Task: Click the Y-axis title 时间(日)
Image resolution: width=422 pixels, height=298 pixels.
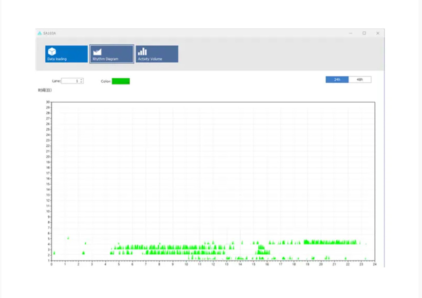Action: (45, 90)
